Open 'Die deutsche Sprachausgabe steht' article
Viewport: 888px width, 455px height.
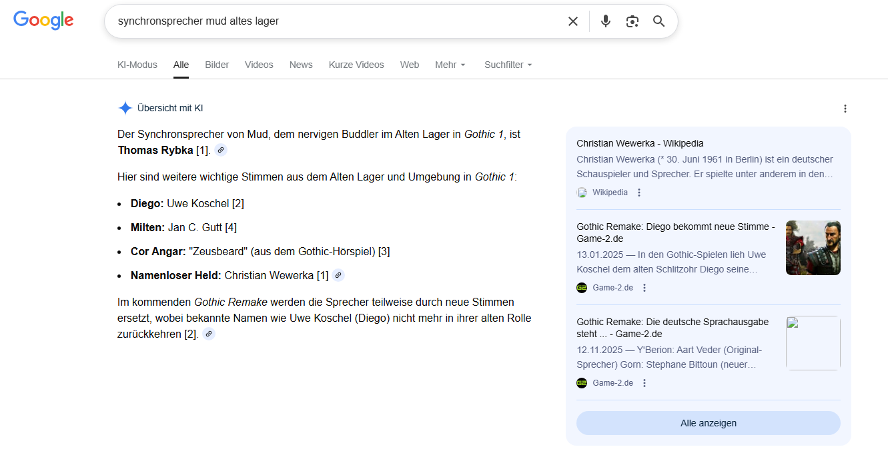pyautogui.click(x=673, y=328)
